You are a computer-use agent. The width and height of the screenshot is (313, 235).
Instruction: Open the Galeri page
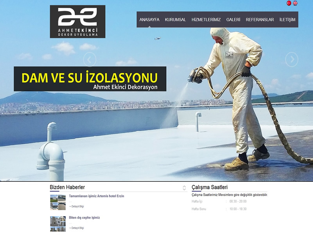point(233,20)
